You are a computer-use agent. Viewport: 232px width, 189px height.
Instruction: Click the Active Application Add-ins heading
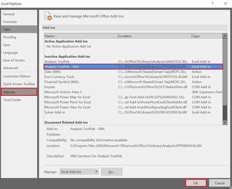pyautogui.click(x=66, y=41)
